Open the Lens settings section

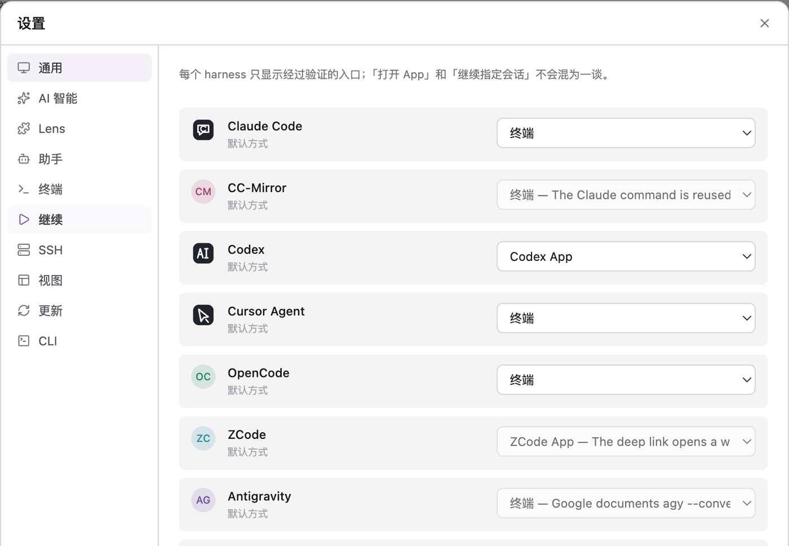coord(79,128)
